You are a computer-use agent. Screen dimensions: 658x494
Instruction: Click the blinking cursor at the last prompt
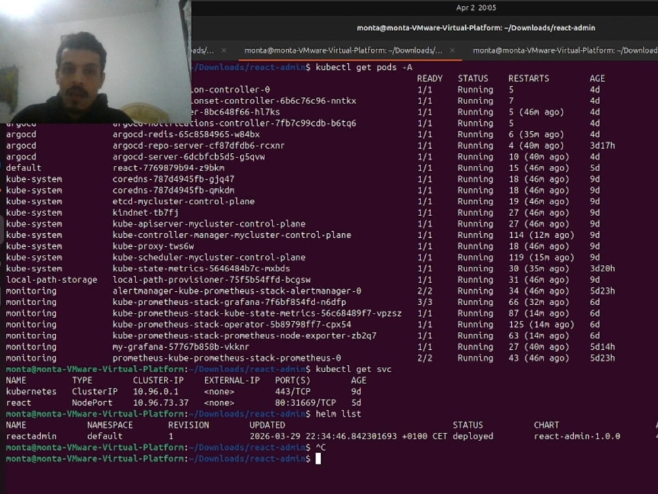(x=318, y=458)
